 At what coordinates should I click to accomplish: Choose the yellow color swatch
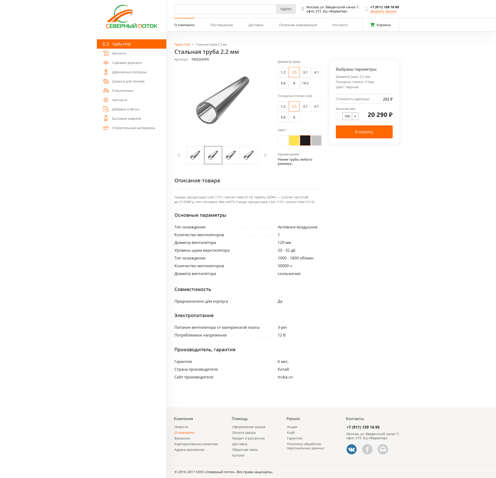294,140
